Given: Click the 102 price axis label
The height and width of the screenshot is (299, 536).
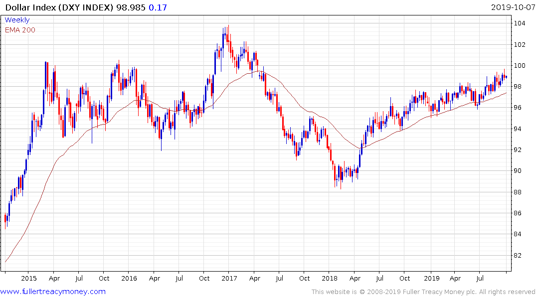Looking at the screenshot, I should point(520,44).
